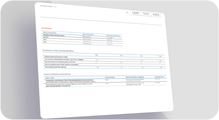Click the Description of Position / Engagement header
Image resolution: width=219 pixels, height=120 pixels.
pos(135,77)
